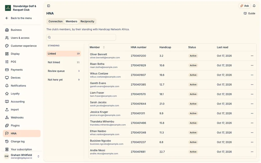This screenshot has height=163, width=261.
Task: Click the Ask assistant button
Action: 244,6
